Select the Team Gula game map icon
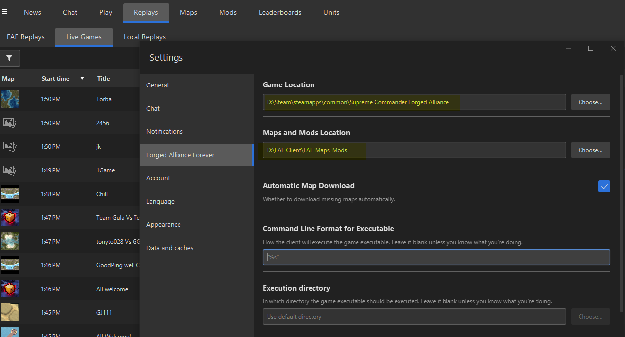Screen dimensions: 625x337 pos(10,217)
